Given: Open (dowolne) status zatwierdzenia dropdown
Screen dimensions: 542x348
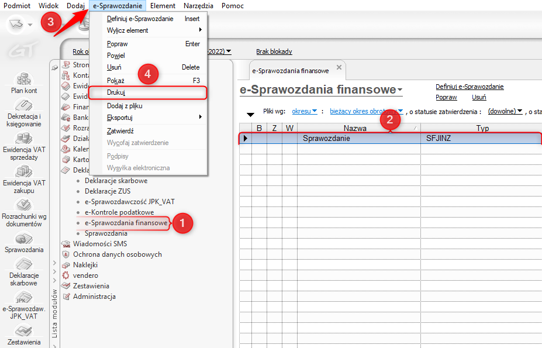Looking at the screenshot, I should click(x=520, y=111).
